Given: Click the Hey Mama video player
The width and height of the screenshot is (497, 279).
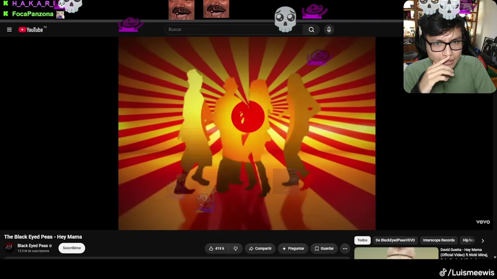Looking at the screenshot, I should coord(247,134).
